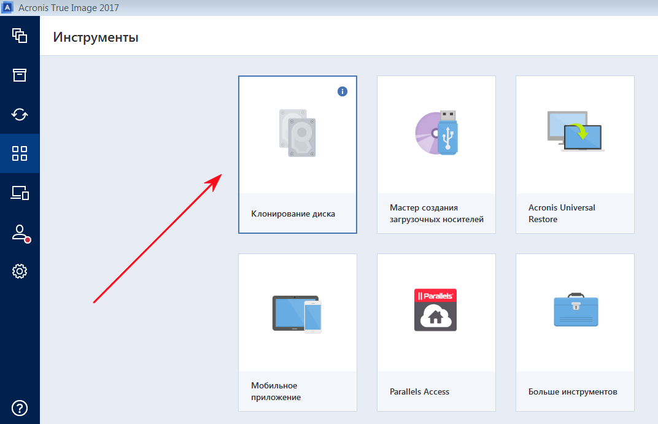
Task: Open 'Parallels Access' label
Action: click(x=419, y=391)
